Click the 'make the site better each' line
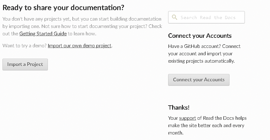The image size is (270, 140). click(195, 126)
